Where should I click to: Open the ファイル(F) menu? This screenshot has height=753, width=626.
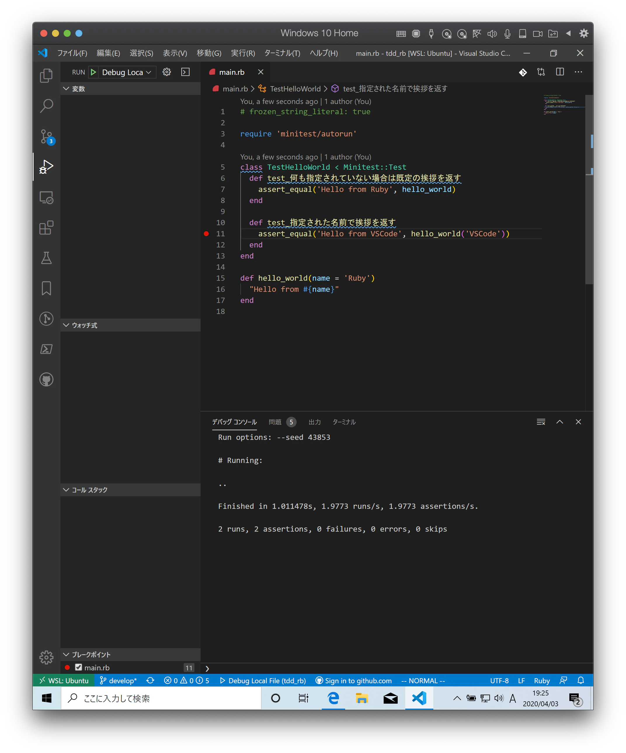coord(72,53)
